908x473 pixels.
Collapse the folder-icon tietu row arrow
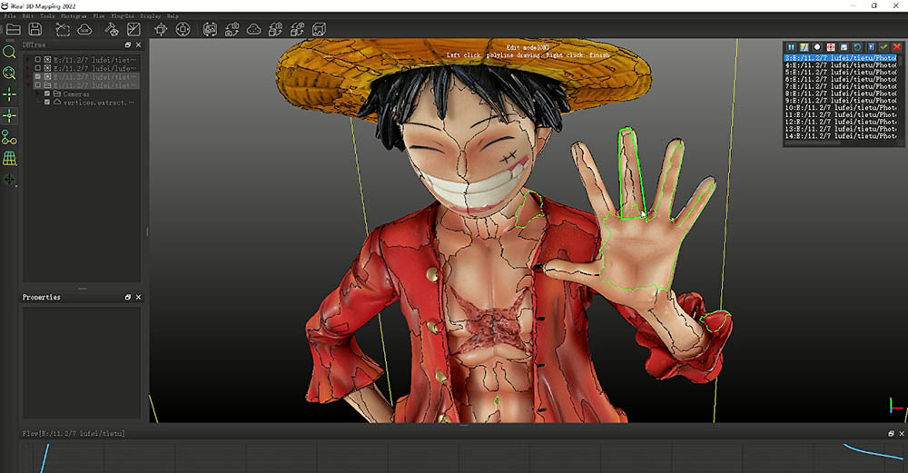(x=28, y=85)
